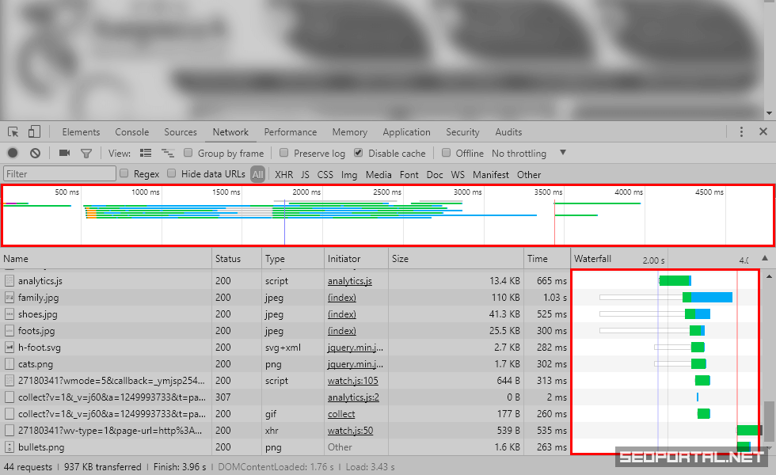Click the vertical scrollbar thumb in request list
The image size is (776, 475).
coord(769,420)
